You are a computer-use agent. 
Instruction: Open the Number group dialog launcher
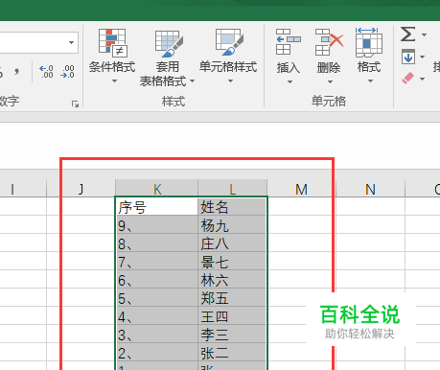(x=75, y=104)
